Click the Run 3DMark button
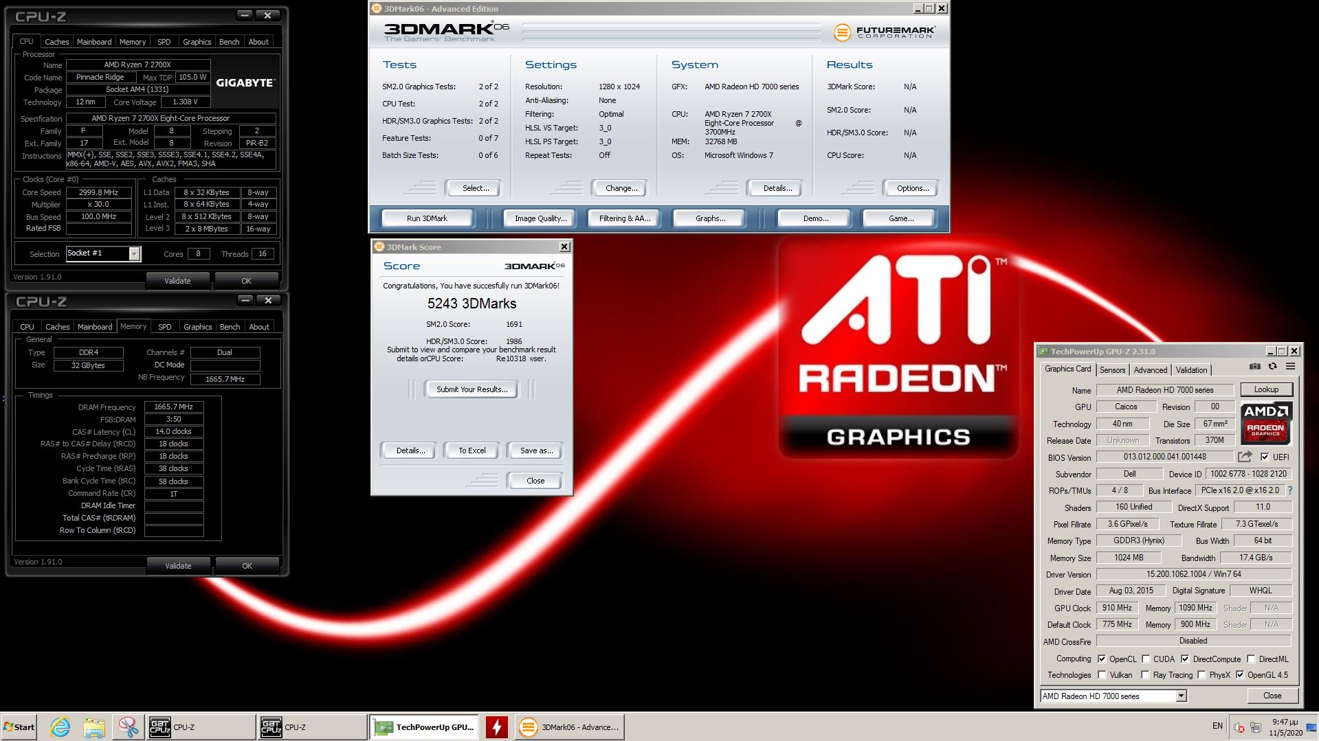 click(x=427, y=218)
